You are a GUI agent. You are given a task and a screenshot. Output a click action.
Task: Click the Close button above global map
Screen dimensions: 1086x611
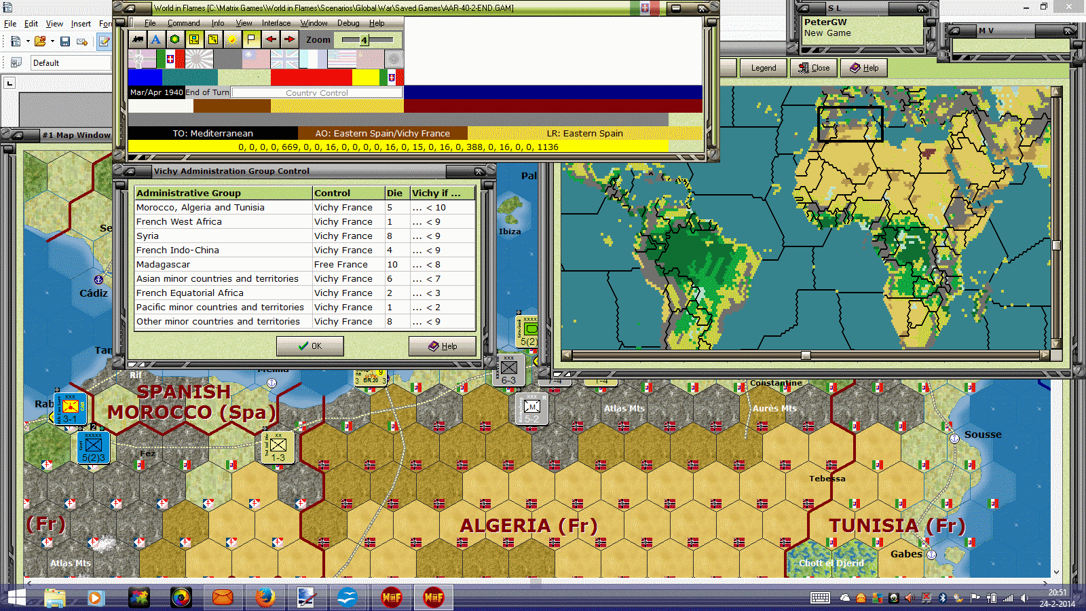pos(814,68)
